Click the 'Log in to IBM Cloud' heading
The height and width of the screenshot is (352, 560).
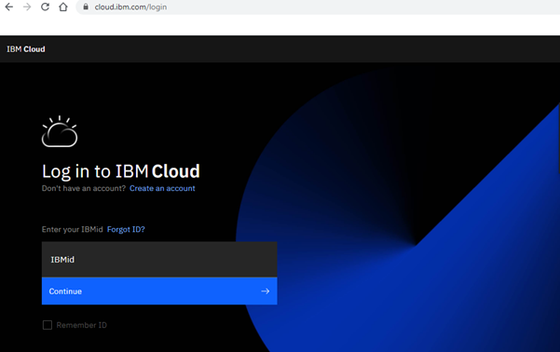121,171
